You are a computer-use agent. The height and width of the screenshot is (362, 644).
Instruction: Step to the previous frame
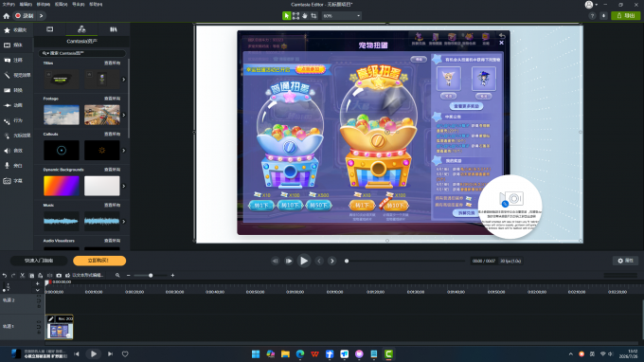click(x=275, y=261)
